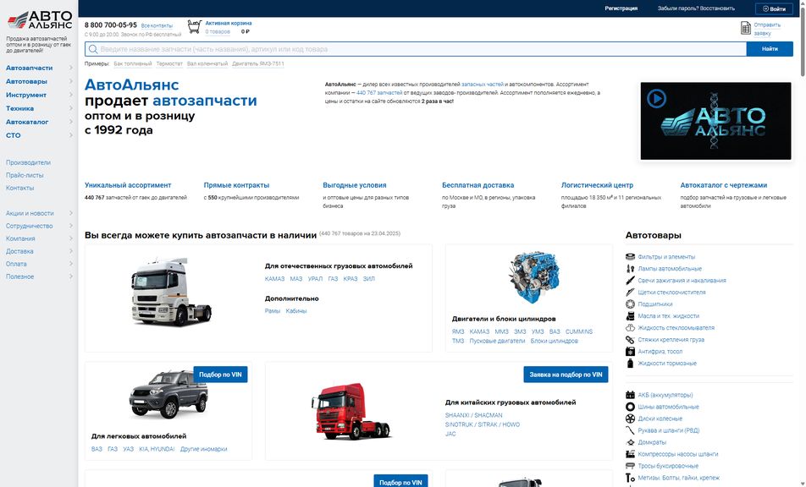Screen dimensions: 806x487
Task: Expand the СТО menu arrow
Action: (x=71, y=135)
